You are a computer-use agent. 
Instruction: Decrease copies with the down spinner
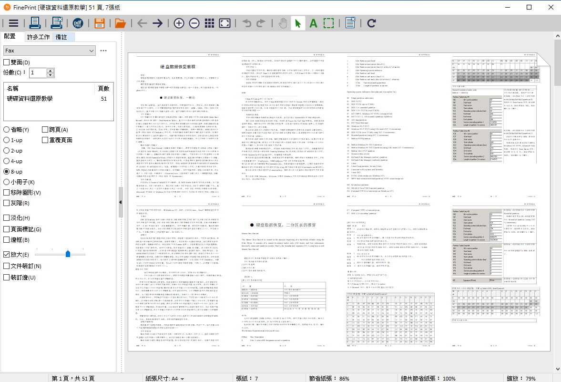(x=51, y=75)
